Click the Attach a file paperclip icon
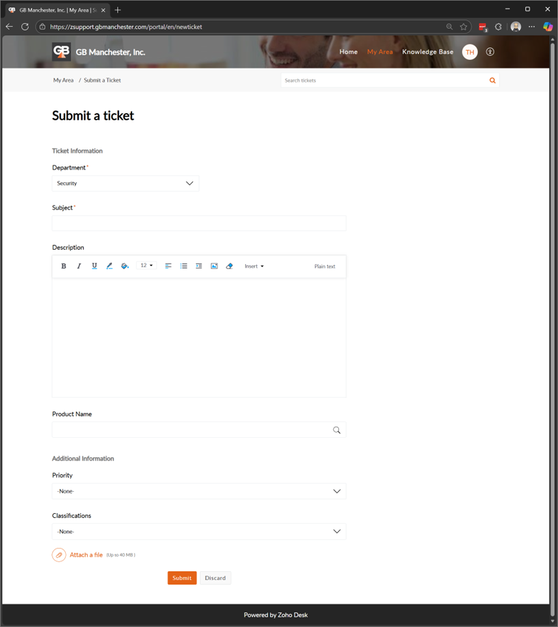The height and width of the screenshot is (627, 558). pyautogui.click(x=59, y=555)
